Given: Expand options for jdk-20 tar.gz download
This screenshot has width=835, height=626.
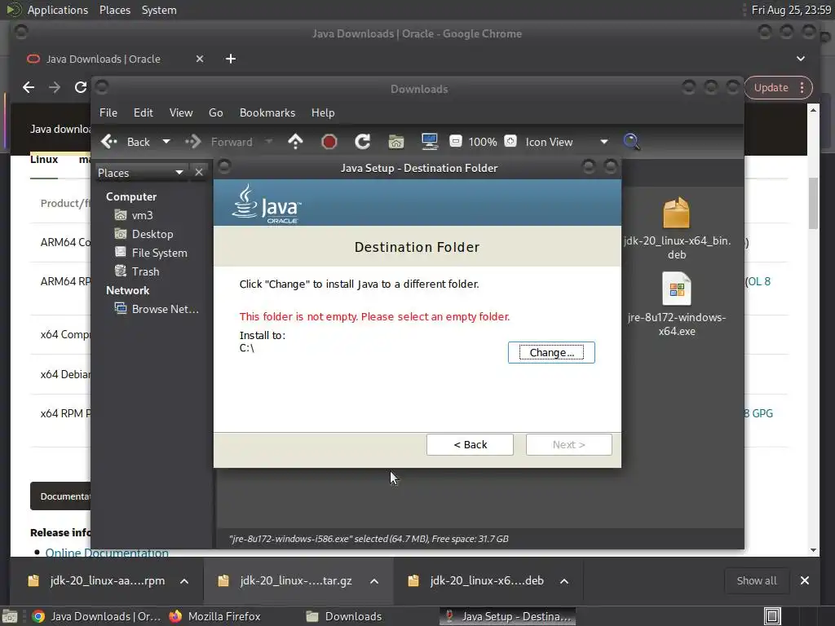Looking at the screenshot, I should click(x=374, y=580).
